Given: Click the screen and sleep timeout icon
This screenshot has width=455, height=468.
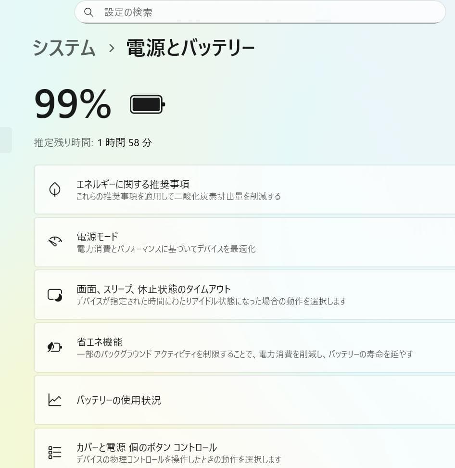Looking at the screenshot, I should 55,294.
